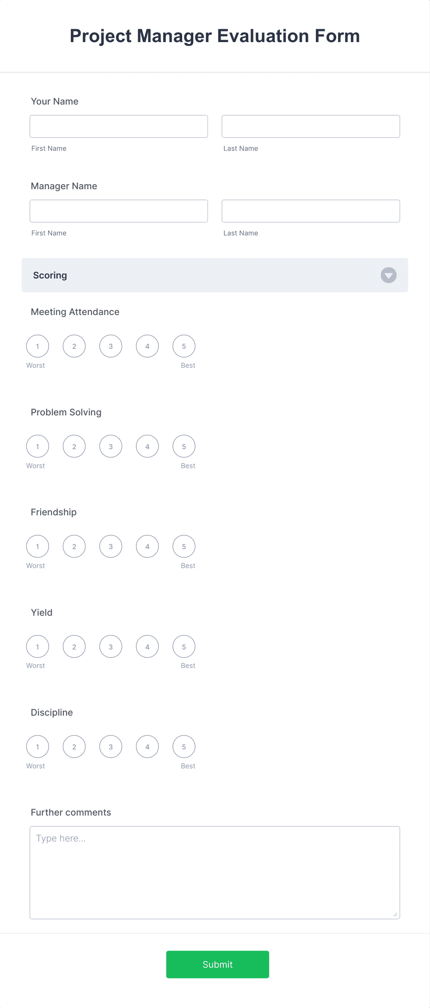430x1008 pixels.
Task: Select rating 5 for Meeting Attendance
Action: click(x=184, y=346)
